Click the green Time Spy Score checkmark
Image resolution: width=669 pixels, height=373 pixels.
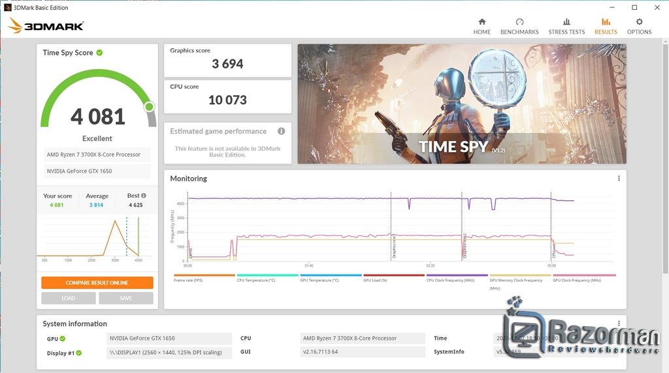[x=99, y=52]
